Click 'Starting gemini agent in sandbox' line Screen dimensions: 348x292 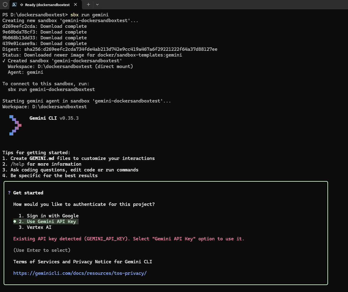tap(86, 101)
